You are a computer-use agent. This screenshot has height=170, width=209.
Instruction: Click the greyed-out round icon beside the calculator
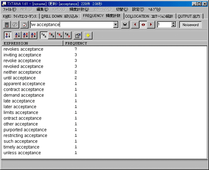pos(15,25)
